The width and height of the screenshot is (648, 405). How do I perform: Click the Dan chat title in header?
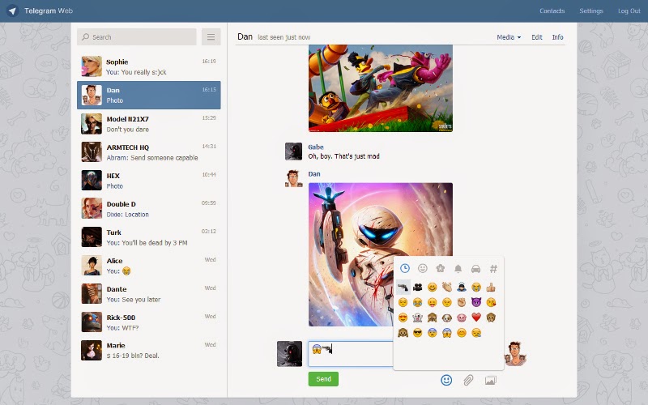pyautogui.click(x=245, y=36)
